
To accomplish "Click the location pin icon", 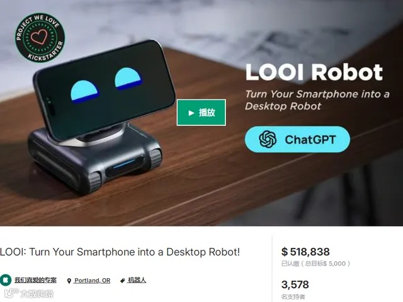I will click(69, 281).
